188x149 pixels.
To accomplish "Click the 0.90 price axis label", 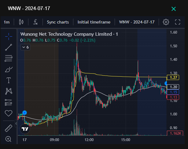I will coord(174,128).
